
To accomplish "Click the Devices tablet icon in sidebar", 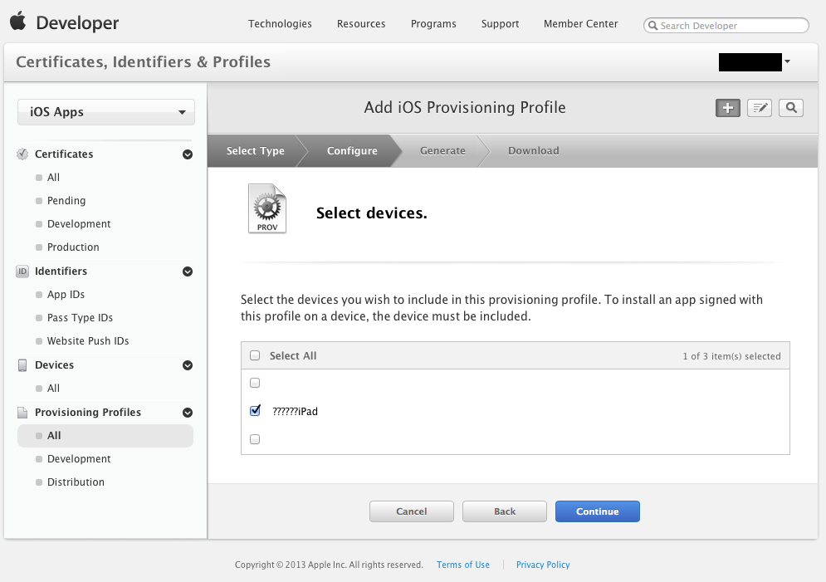I will [x=22, y=365].
